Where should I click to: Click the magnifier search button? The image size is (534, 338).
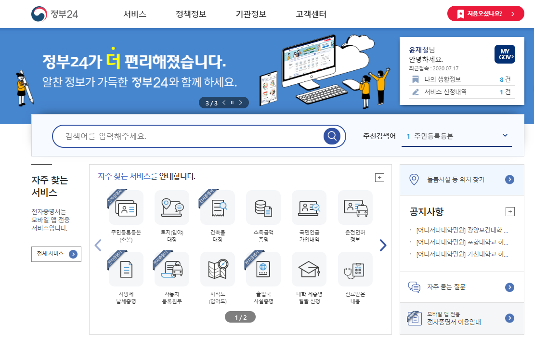[332, 136]
